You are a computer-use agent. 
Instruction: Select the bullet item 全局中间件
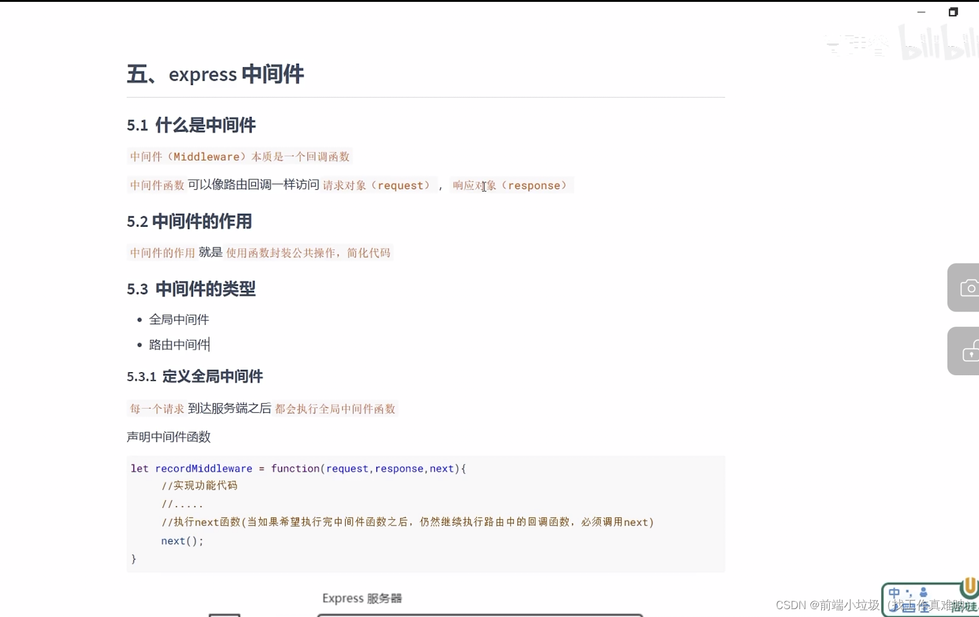tap(178, 319)
